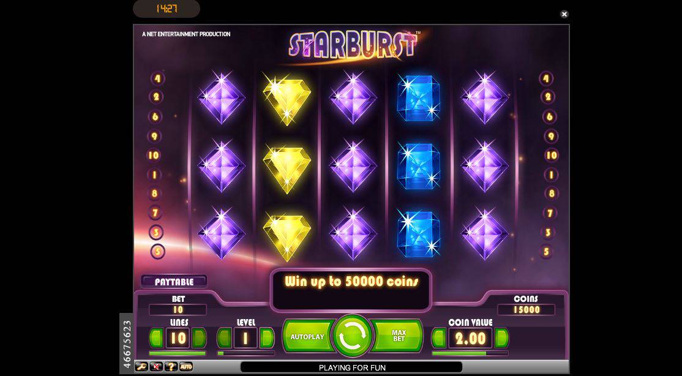Select payline 4 indicator on left side
682x376 pixels.
click(x=157, y=79)
